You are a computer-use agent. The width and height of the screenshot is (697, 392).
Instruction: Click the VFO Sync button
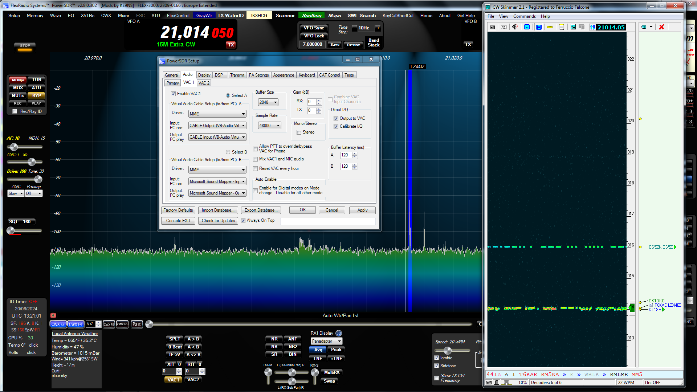[x=314, y=28]
